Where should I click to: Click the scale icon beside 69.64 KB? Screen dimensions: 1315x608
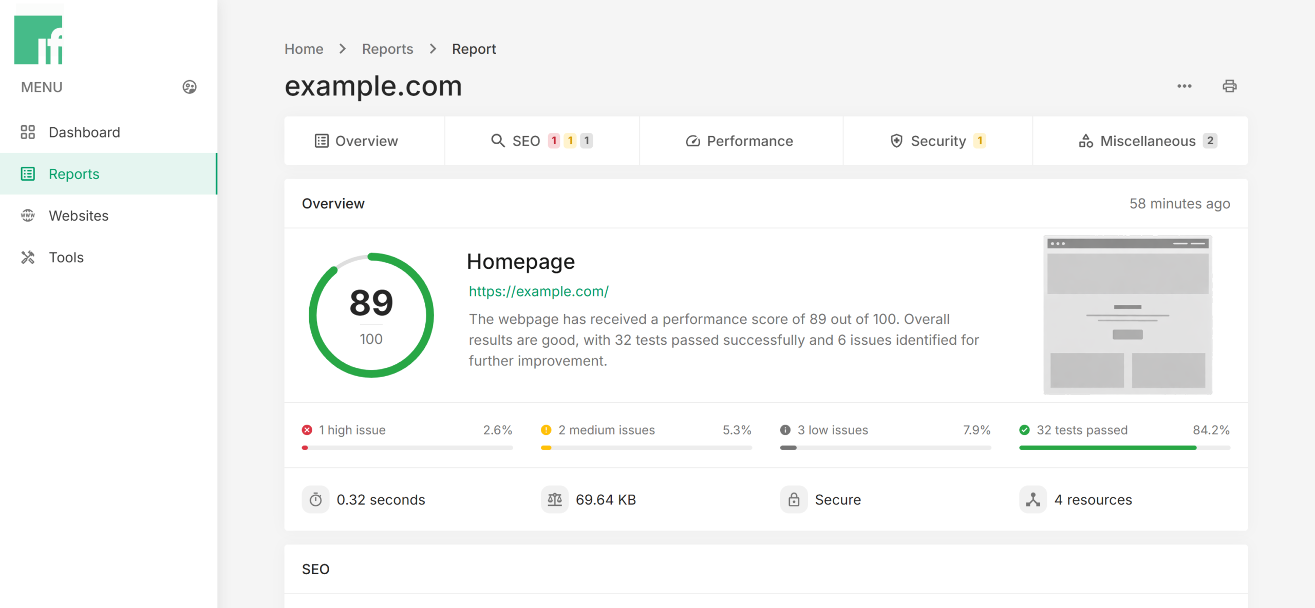pyautogui.click(x=554, y=499)
